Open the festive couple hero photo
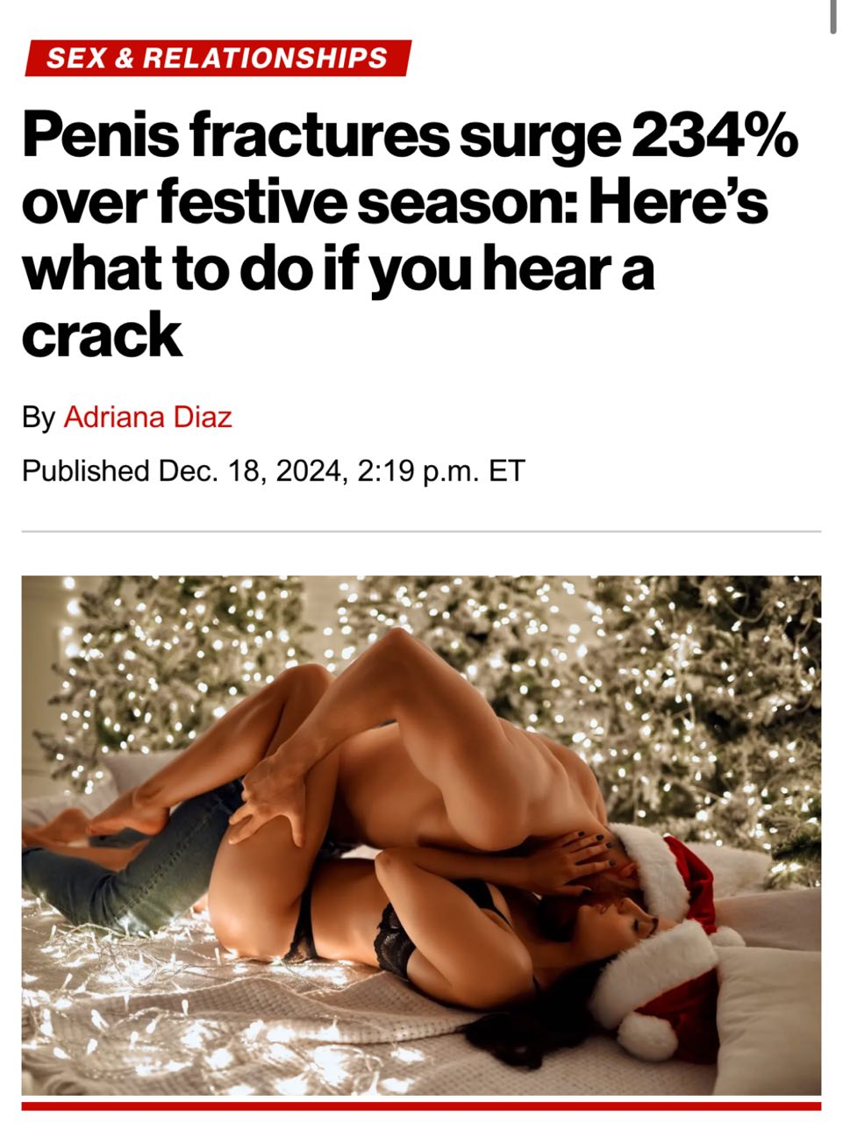843x1123 pixels. click(421, 834)
